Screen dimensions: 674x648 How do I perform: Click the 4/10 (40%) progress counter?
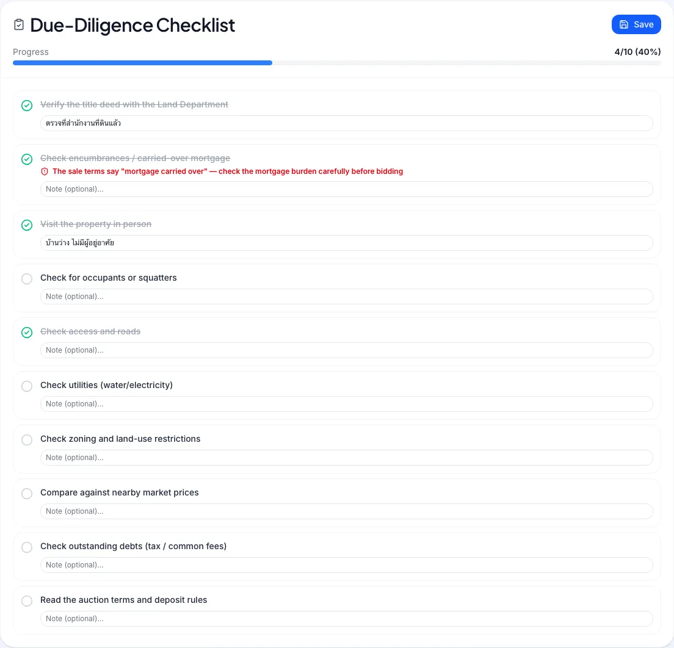pos(637,52)
